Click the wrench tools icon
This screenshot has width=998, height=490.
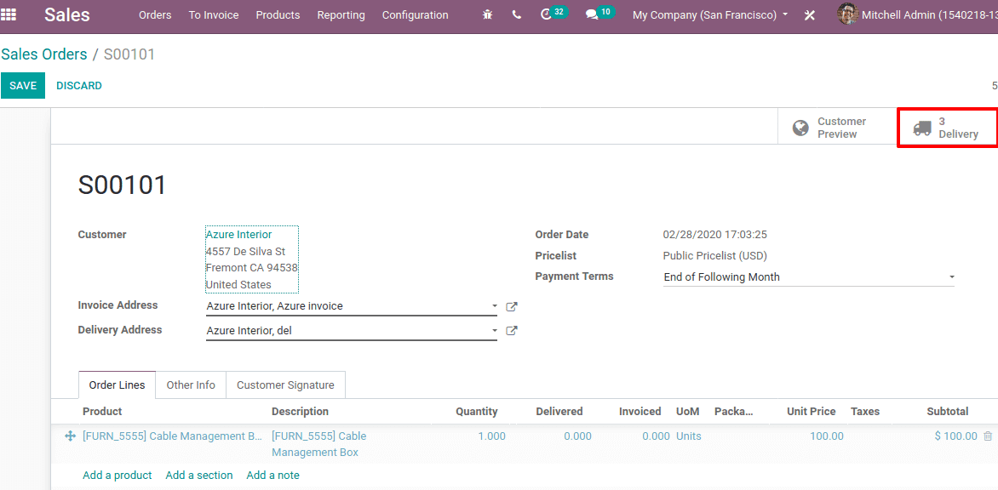[810, 14]
